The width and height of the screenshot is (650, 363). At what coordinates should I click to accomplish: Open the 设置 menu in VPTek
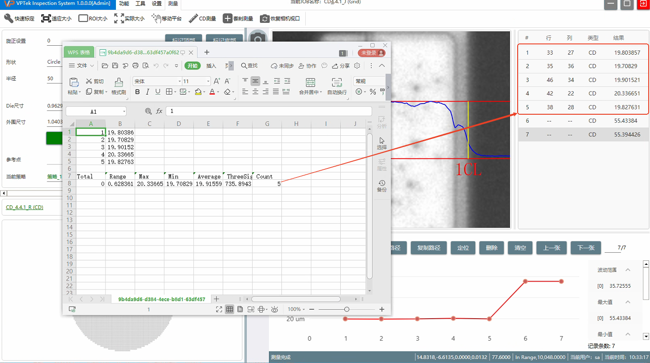(x=157, y=4)
